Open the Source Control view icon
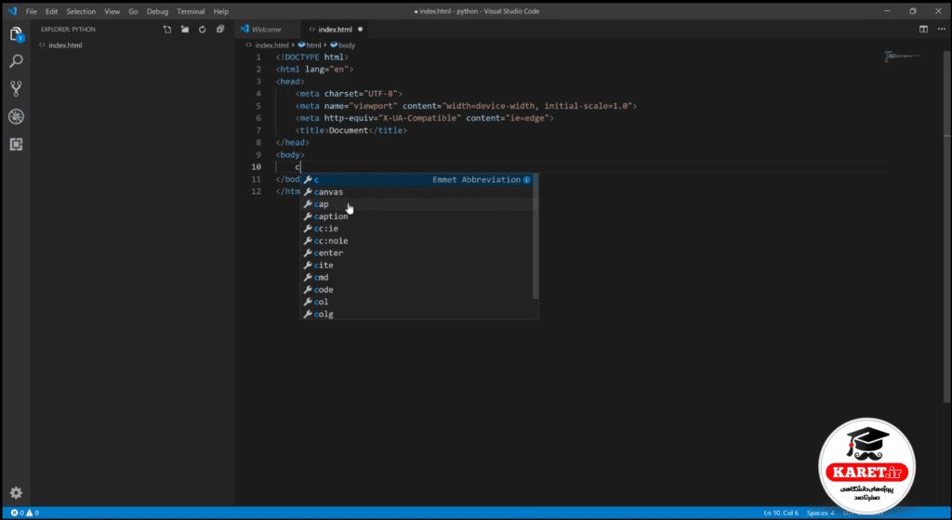 (x=17, y=88)
